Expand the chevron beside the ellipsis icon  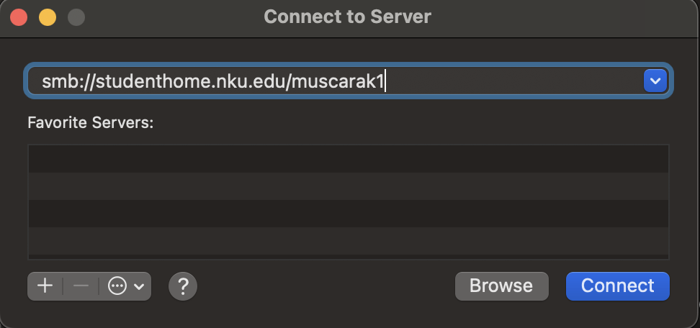pos(139,286)
